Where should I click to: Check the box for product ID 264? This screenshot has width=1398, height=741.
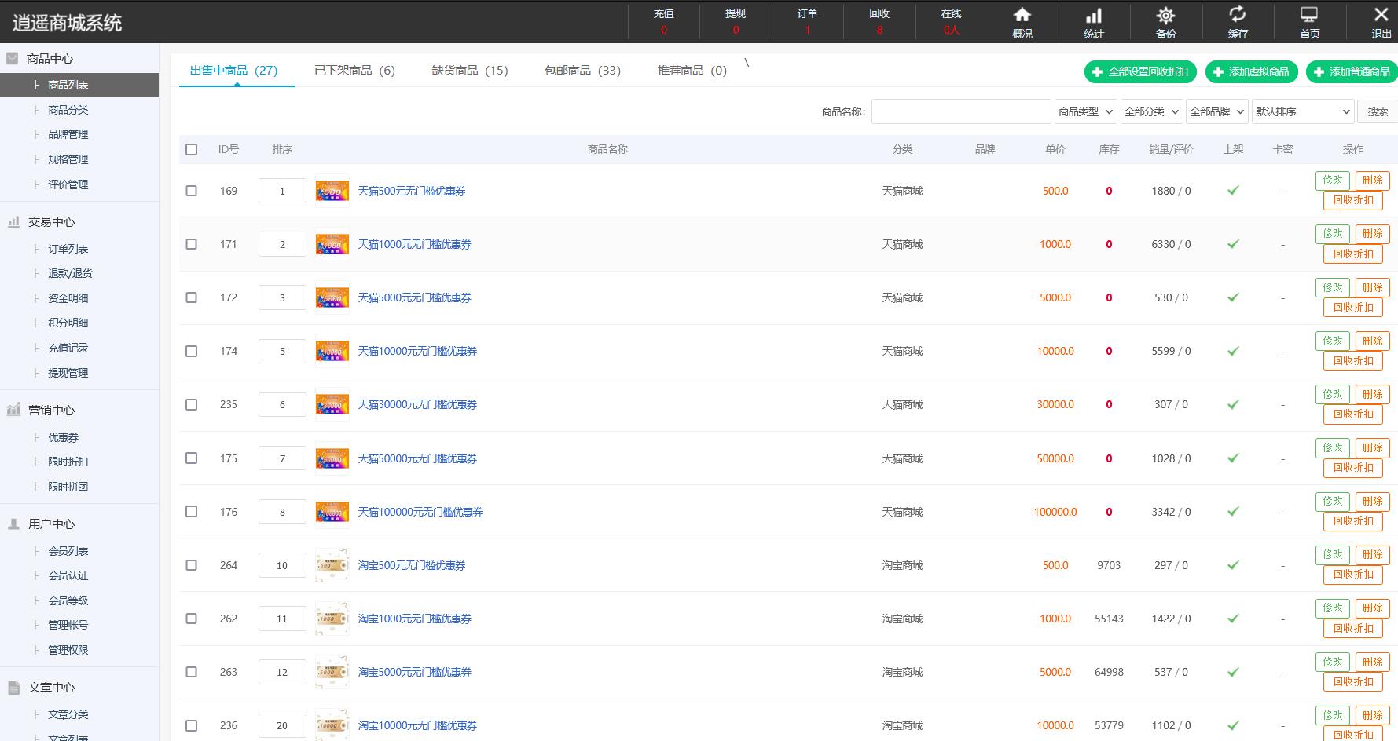tap(191, 565)
